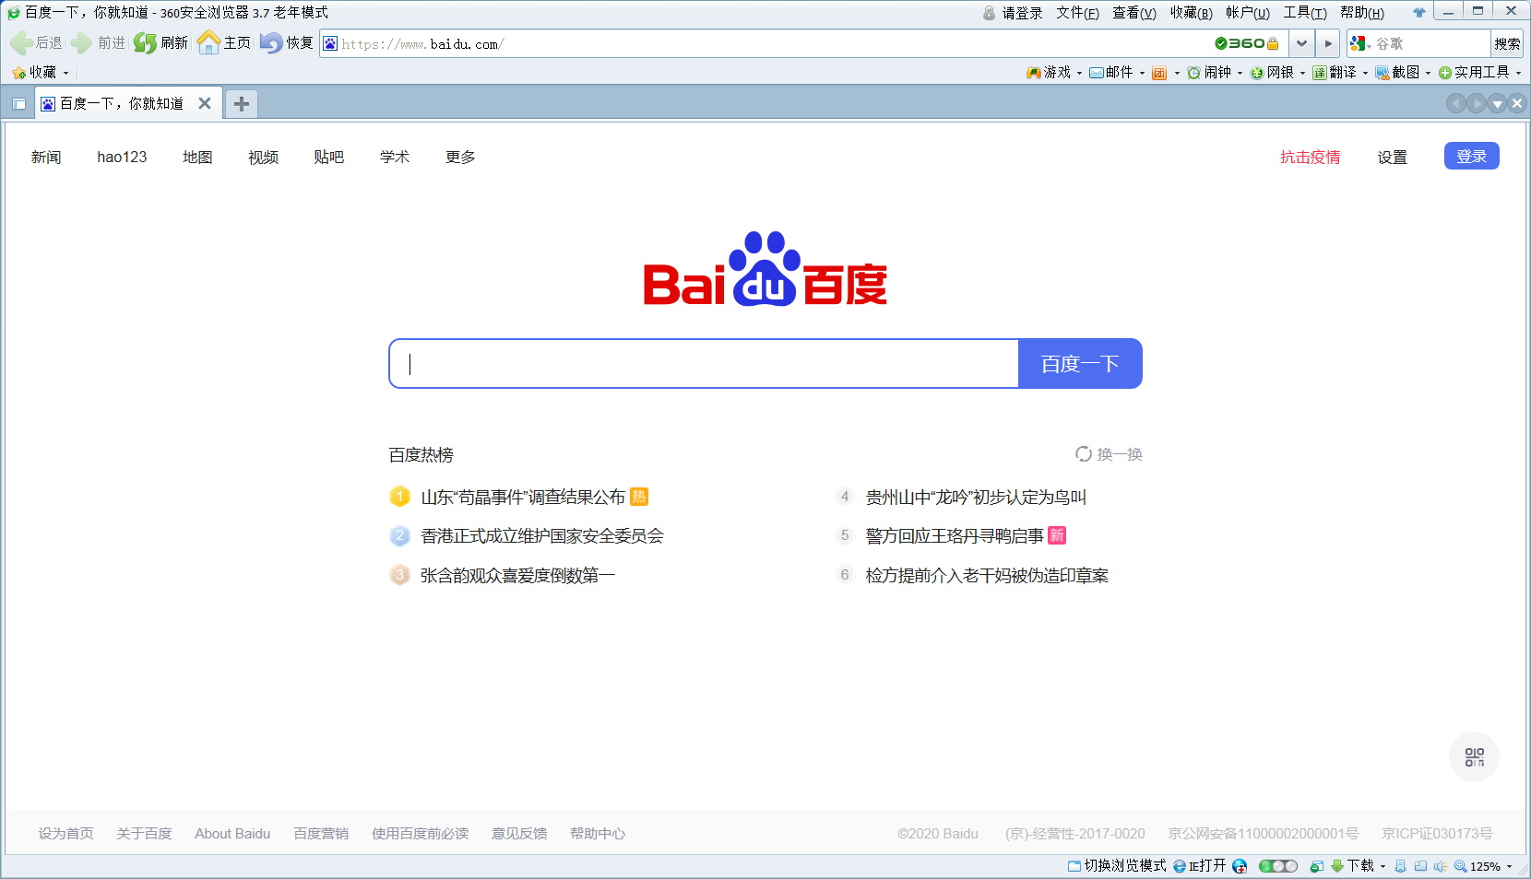The image size is (1531, 879).
Task: Click the 换一换 refresh hot list icon
Action: pyautogui.click(x=1084, y=454)
